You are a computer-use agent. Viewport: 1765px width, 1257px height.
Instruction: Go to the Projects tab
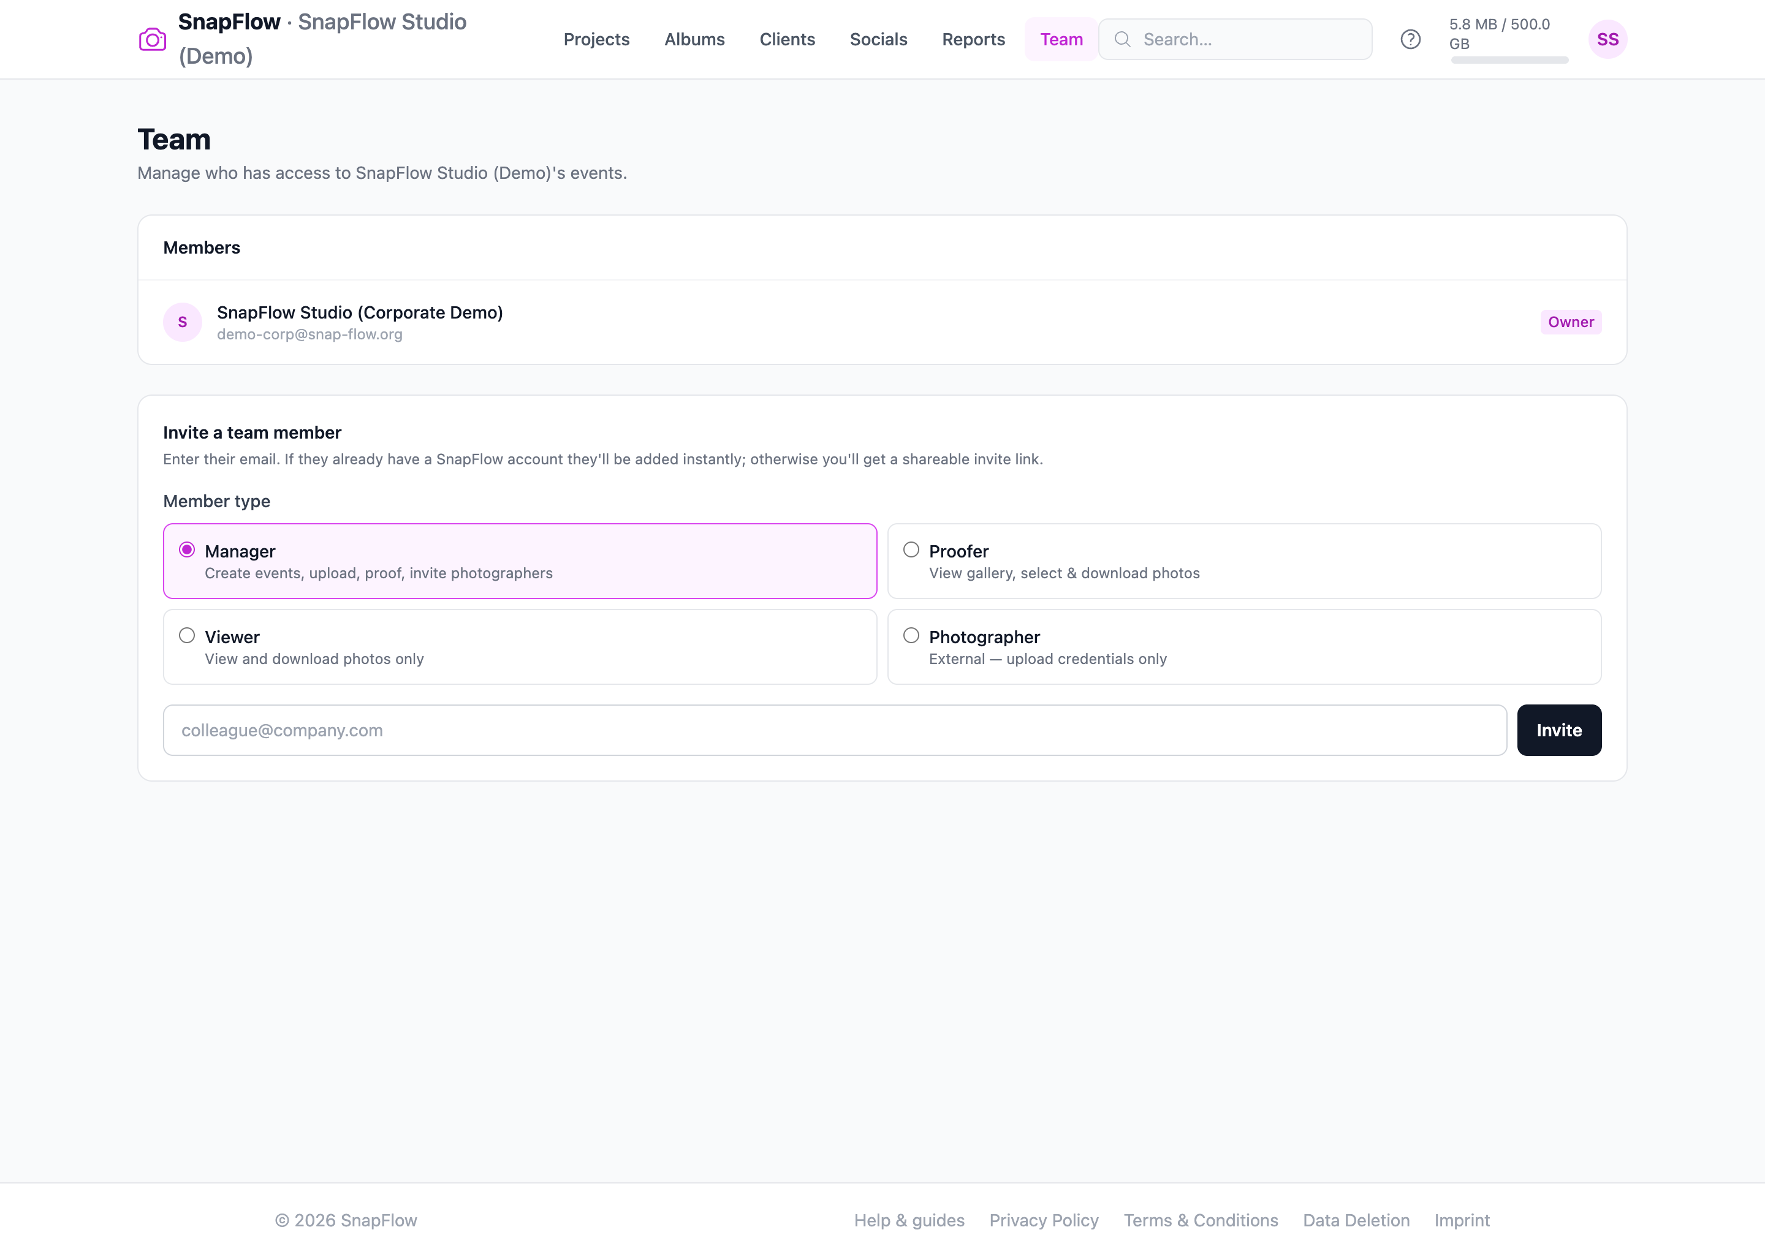tap(596, 39)
